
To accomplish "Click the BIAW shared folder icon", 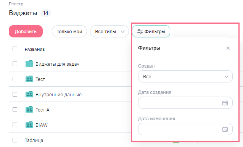I will coord(29,125).
